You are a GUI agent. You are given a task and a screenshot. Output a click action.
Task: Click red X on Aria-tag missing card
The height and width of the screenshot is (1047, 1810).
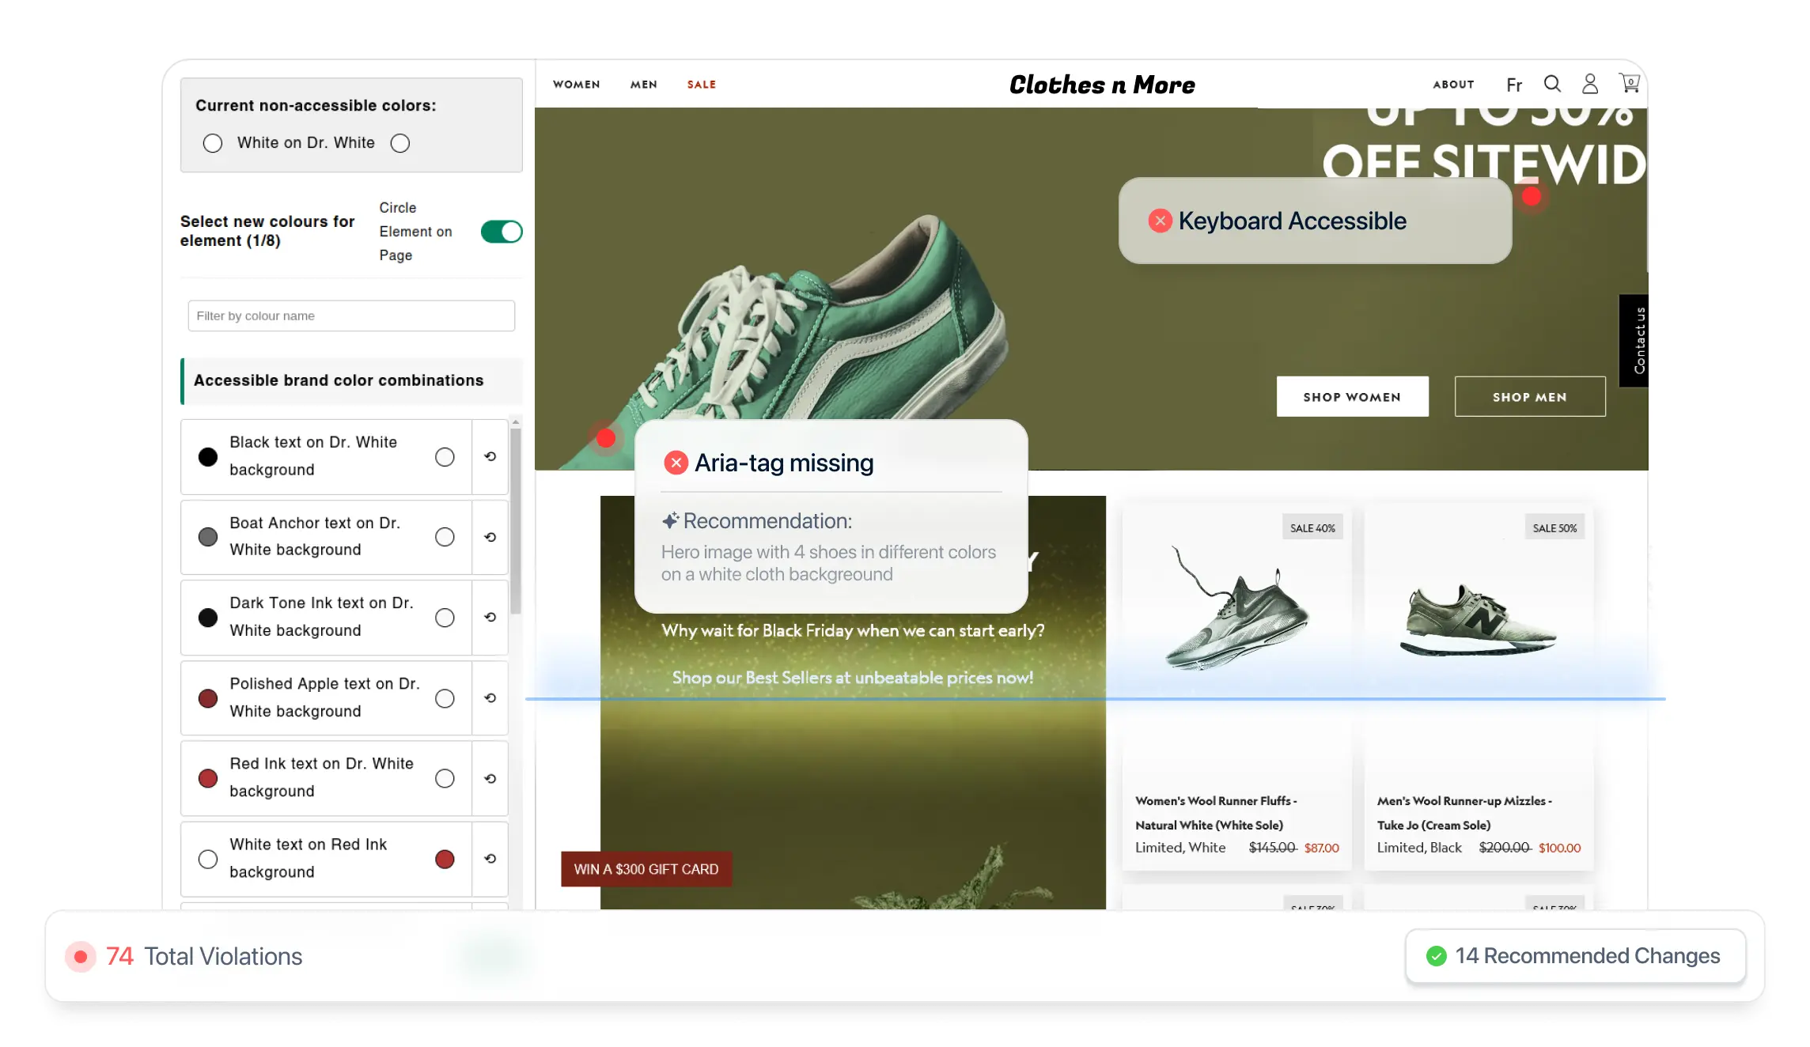[x=676, y=463]
